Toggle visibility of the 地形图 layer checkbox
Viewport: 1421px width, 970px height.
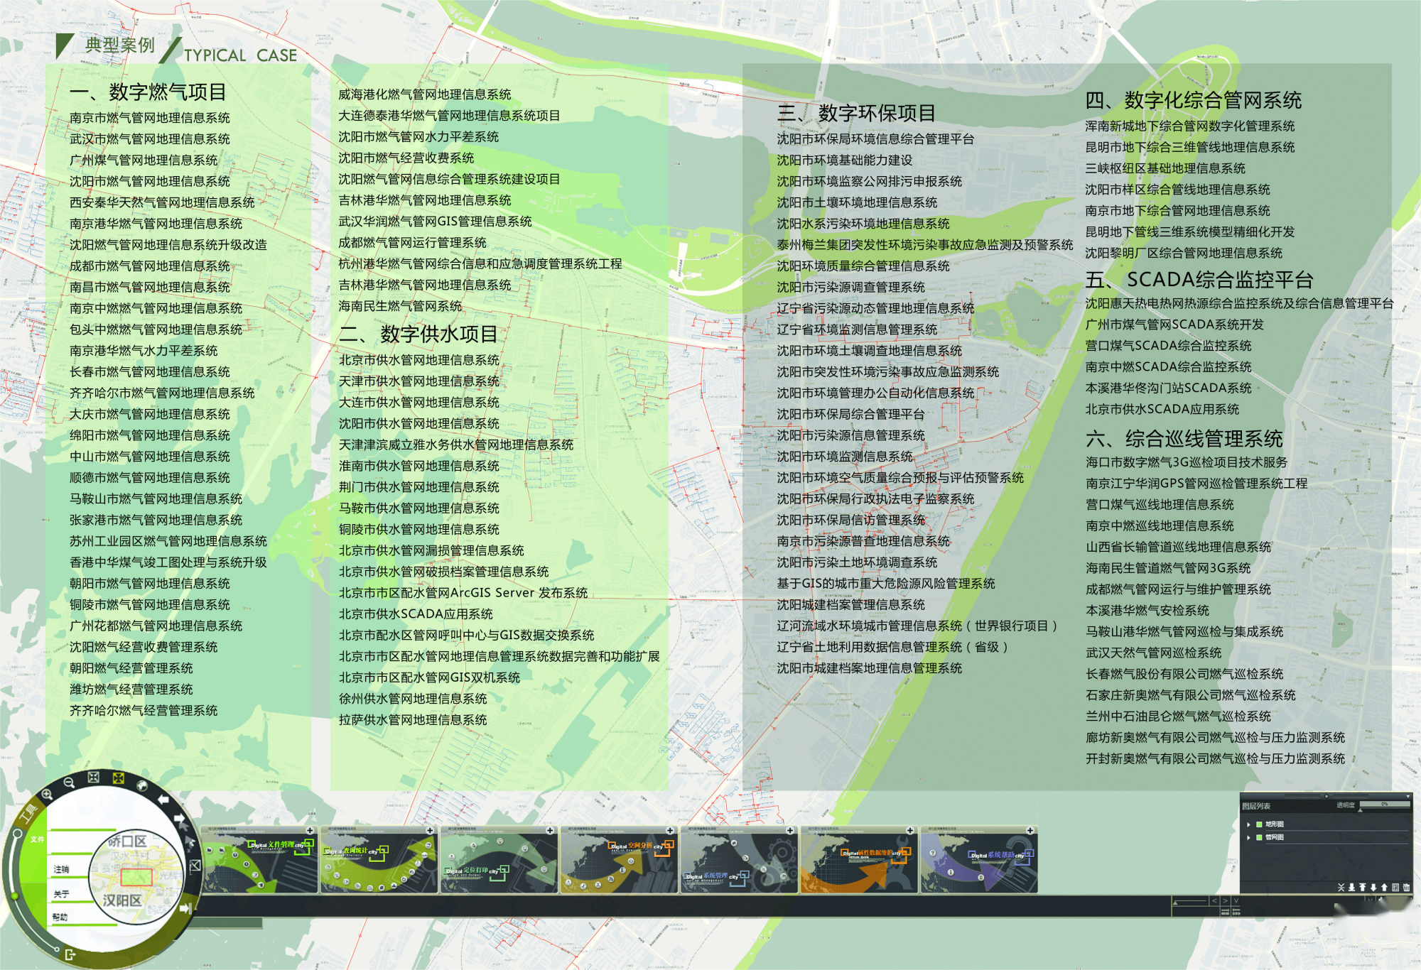(1259, 824)
